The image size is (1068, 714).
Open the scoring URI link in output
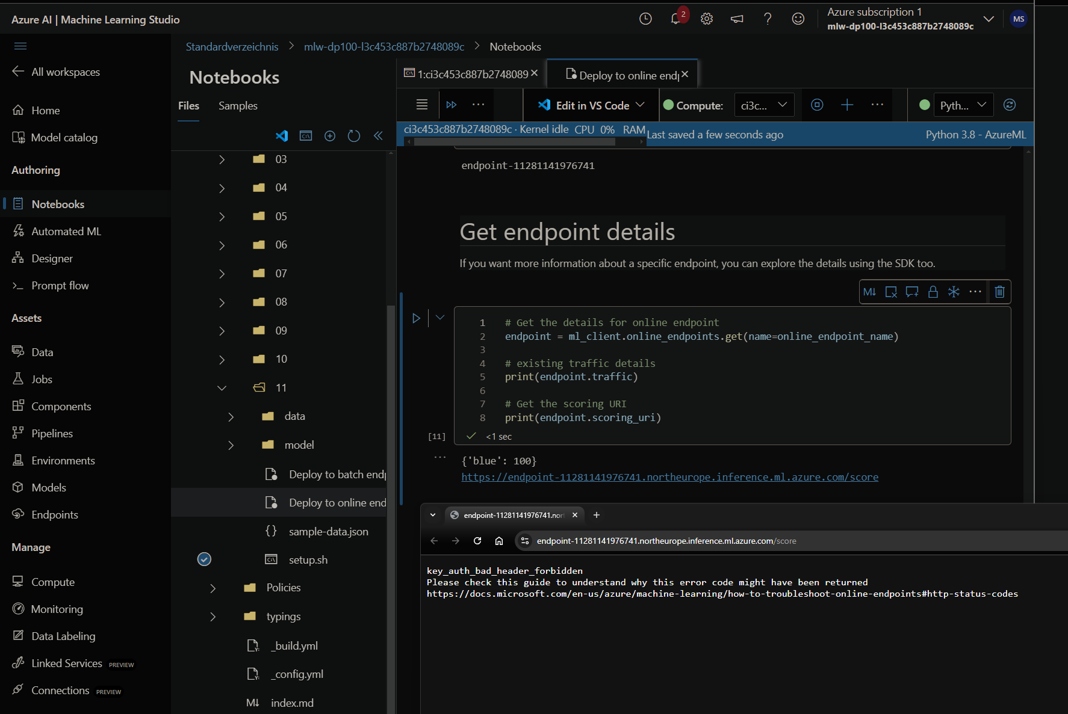(x=669, y=477)
